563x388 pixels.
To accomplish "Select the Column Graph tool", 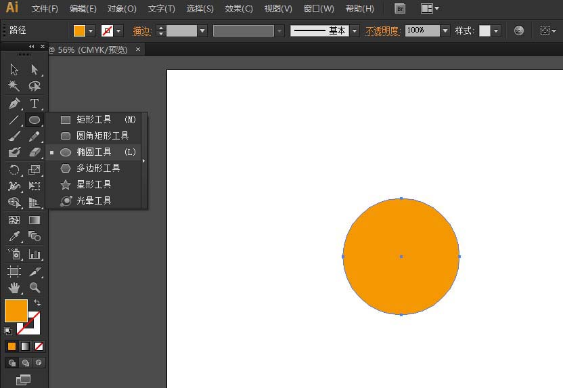I will [x=35, y=254].
